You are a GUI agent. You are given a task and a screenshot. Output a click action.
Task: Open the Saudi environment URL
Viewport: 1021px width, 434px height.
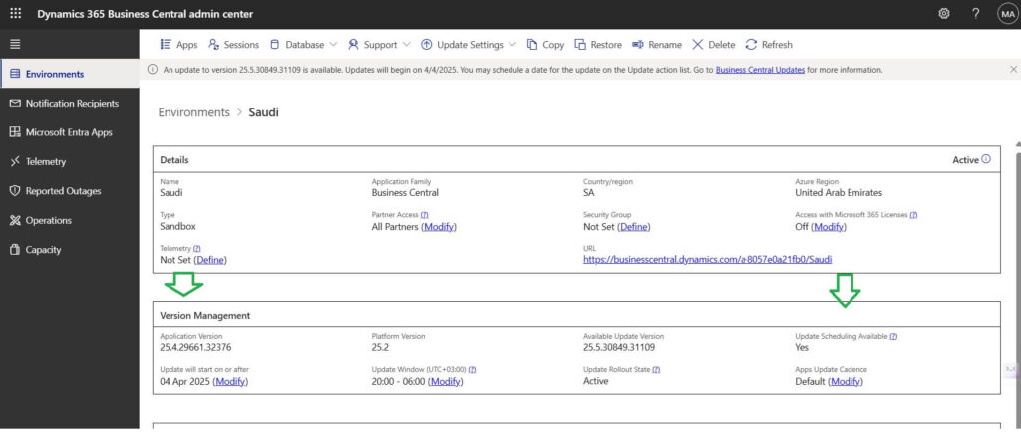pos(708,260)
